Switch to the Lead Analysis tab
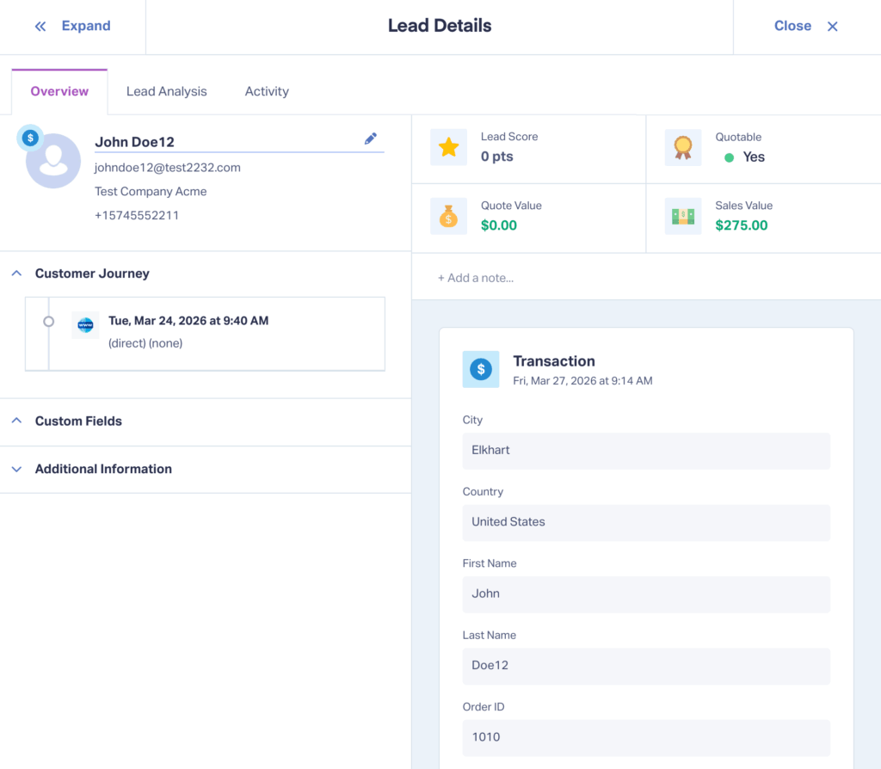The image size is (881, 769). tap(166, 90)
